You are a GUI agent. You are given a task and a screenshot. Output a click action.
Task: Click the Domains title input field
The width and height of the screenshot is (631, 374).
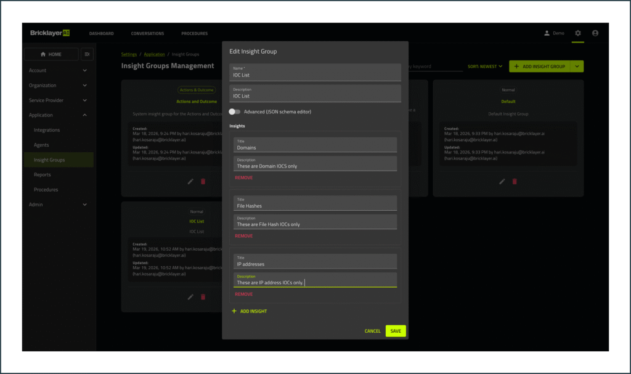(x=315, y=147)
